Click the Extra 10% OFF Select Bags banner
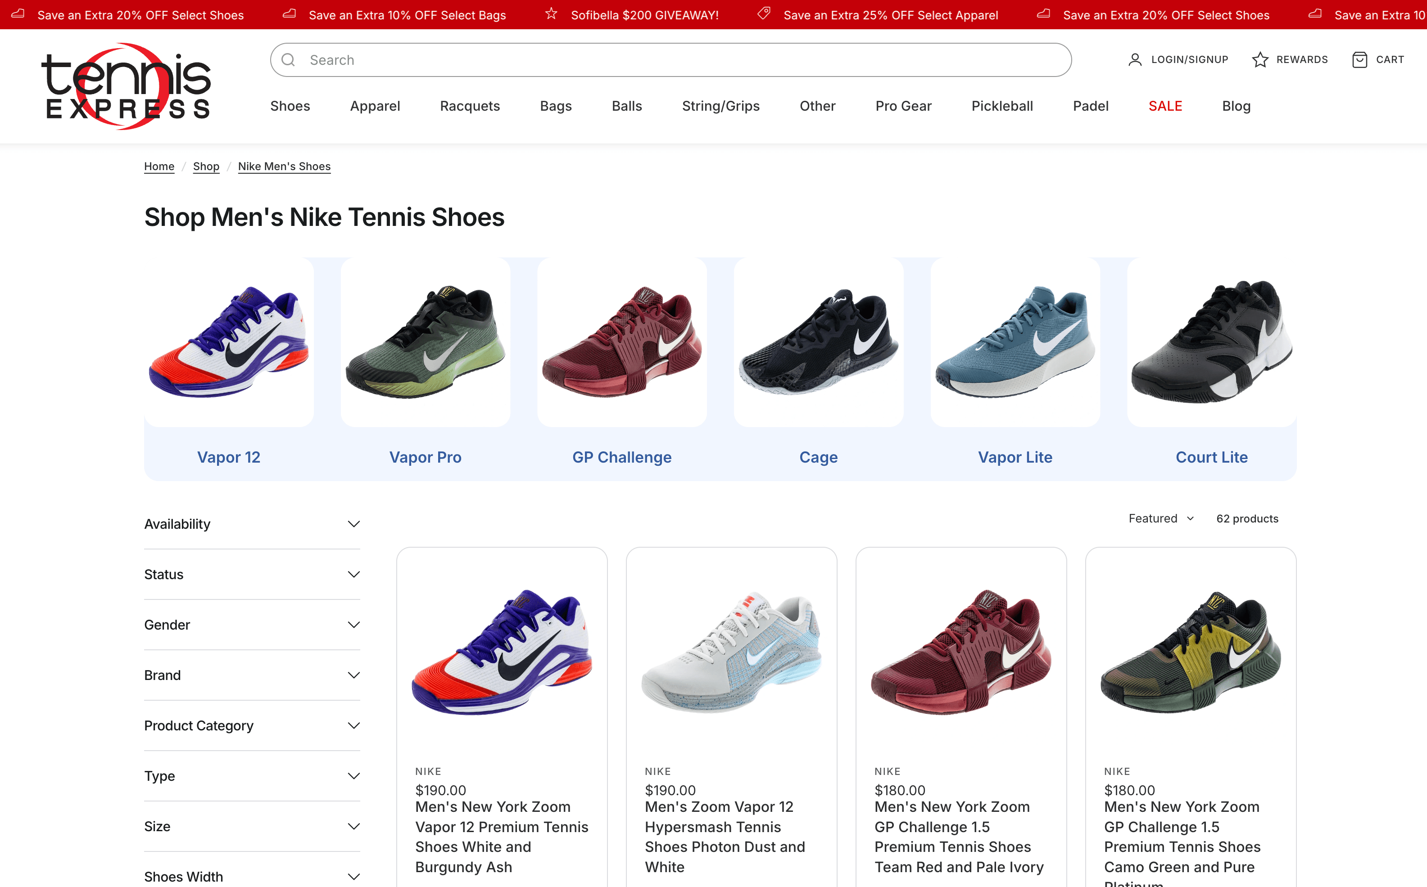Image resolution: width=1427 pixels, height=887 pixels. click(407, 15)
